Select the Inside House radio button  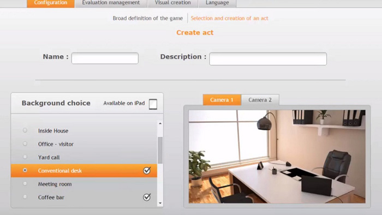coord(25,130)
